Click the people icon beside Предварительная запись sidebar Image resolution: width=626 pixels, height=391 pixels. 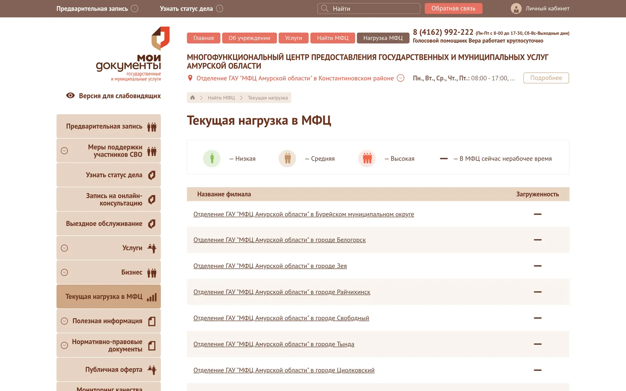pyautogui.click(x=152, y=127)
